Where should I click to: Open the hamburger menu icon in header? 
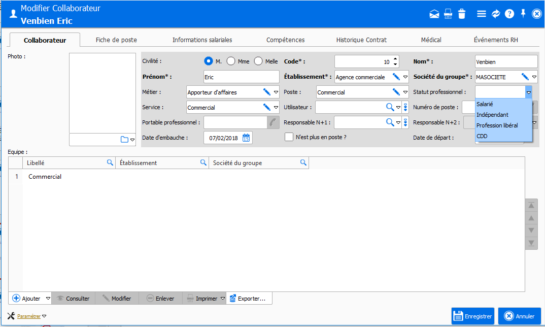pyautogui.click(x=482, y=14)
